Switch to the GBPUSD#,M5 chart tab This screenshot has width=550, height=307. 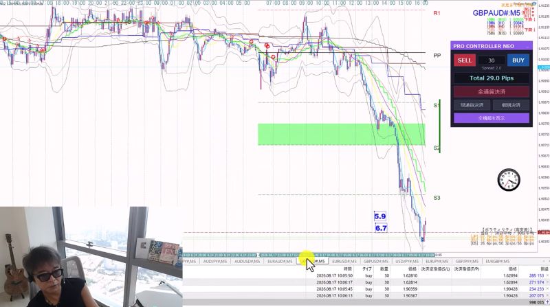[x=376, y=262]
